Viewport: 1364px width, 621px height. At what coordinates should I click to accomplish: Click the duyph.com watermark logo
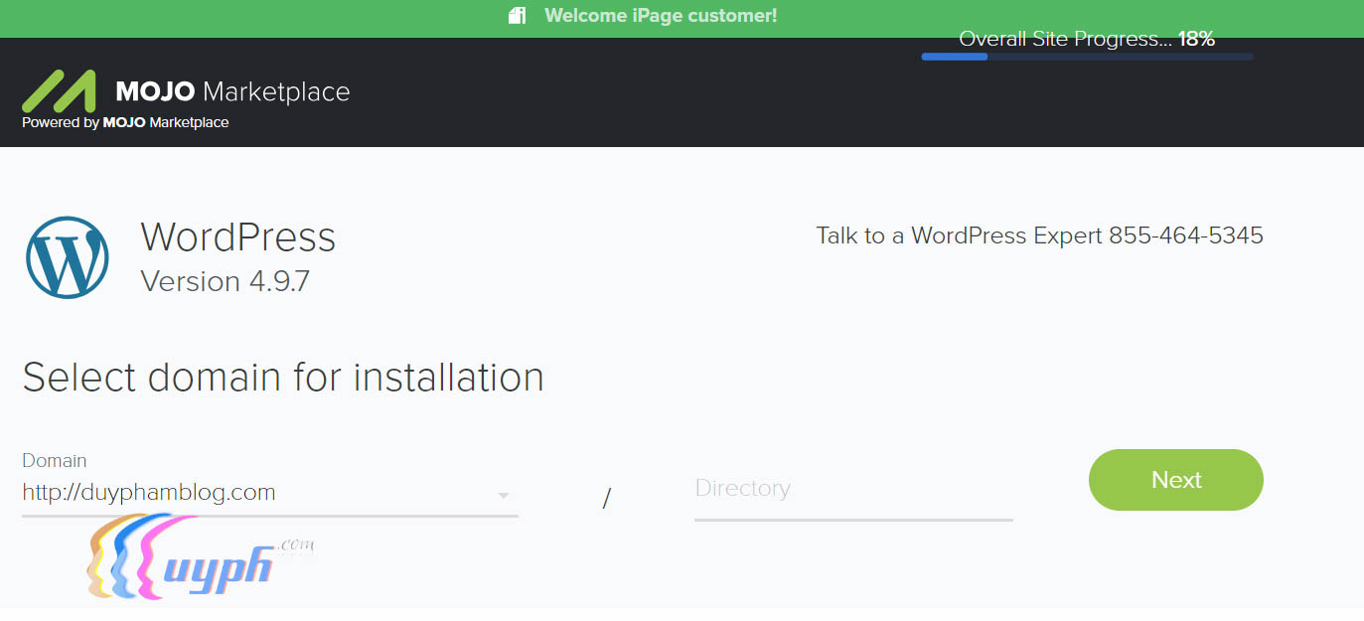(199, 560)
